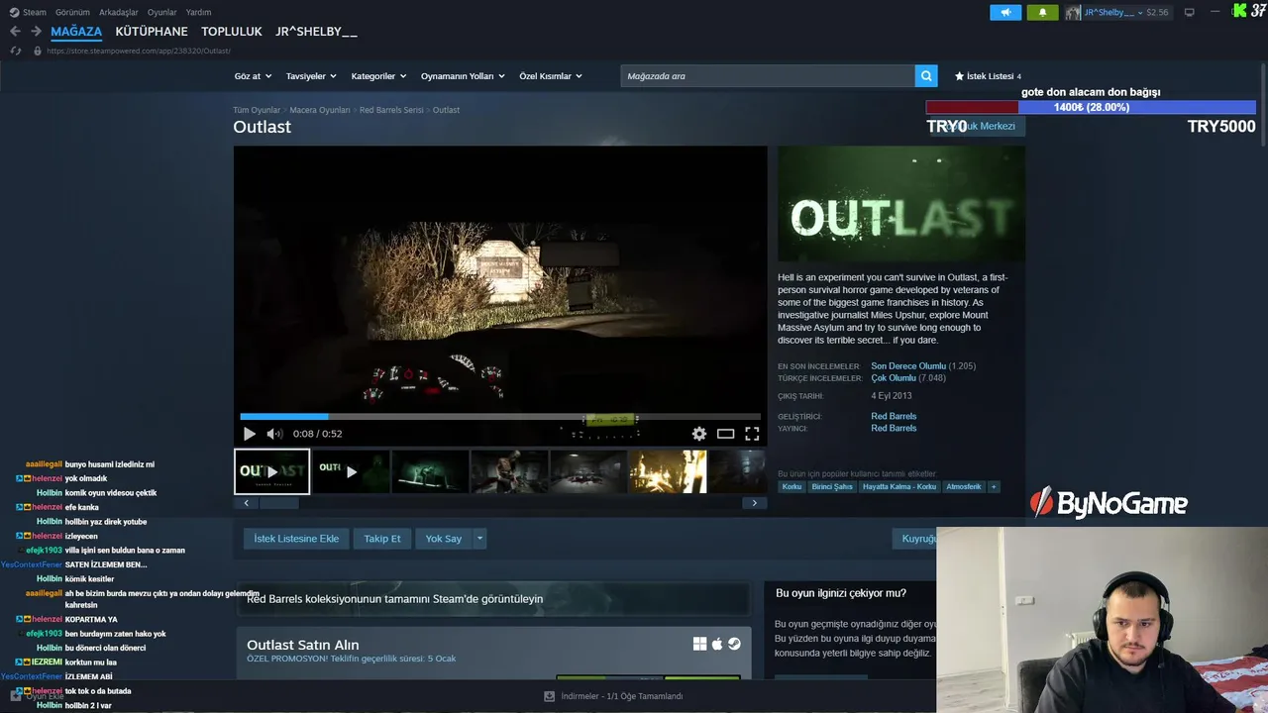Select the Korku tag

[x=792, y=487]
